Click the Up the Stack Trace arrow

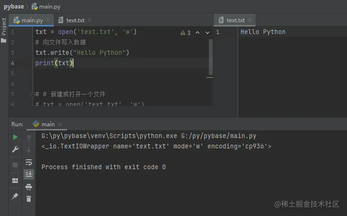(29, 137)
